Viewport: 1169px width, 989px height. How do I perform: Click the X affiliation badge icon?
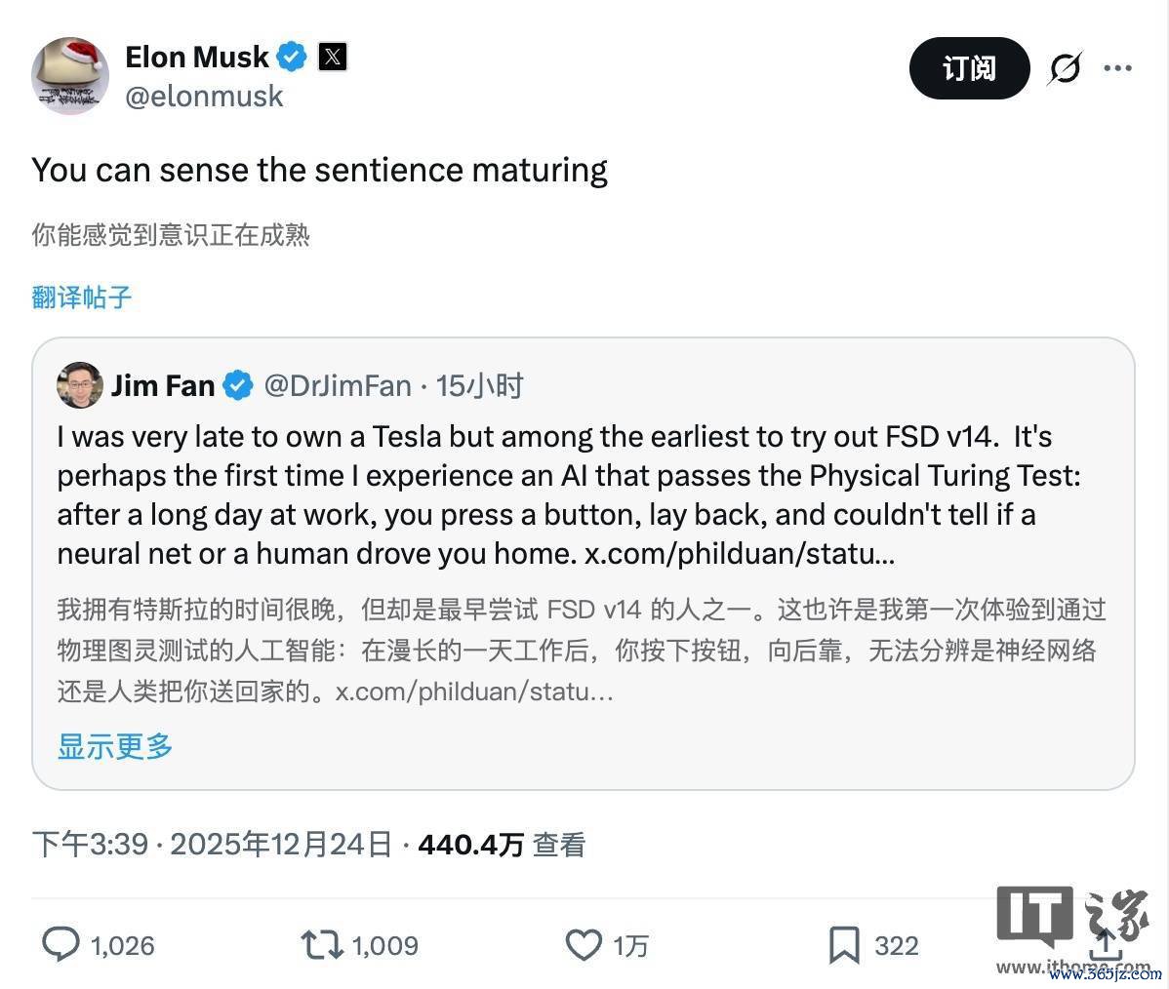point(332,57)
